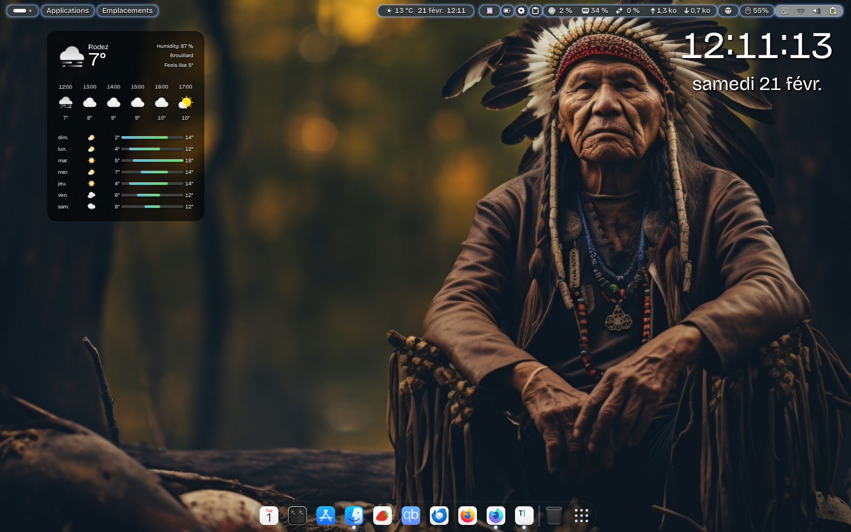Open the Applications menu
851x532 pixels.
[67, 11]
